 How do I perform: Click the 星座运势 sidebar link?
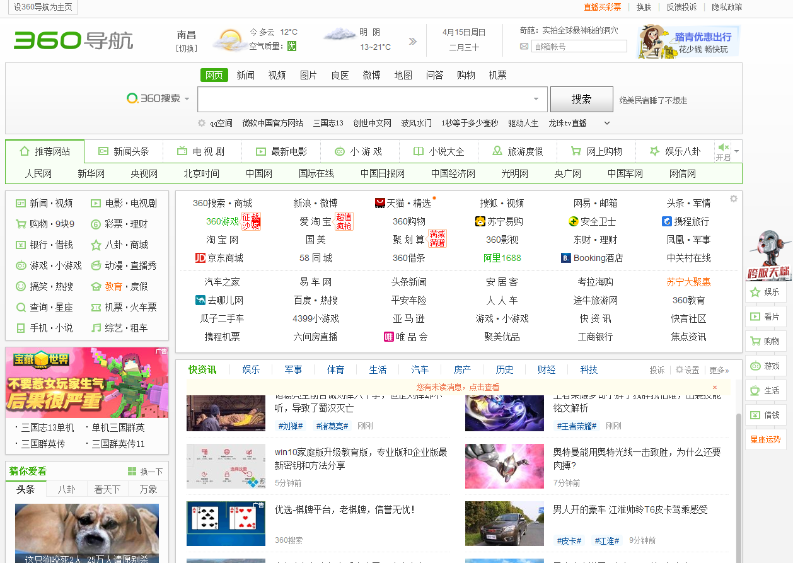pyautogui.click(x=765, y=439)
